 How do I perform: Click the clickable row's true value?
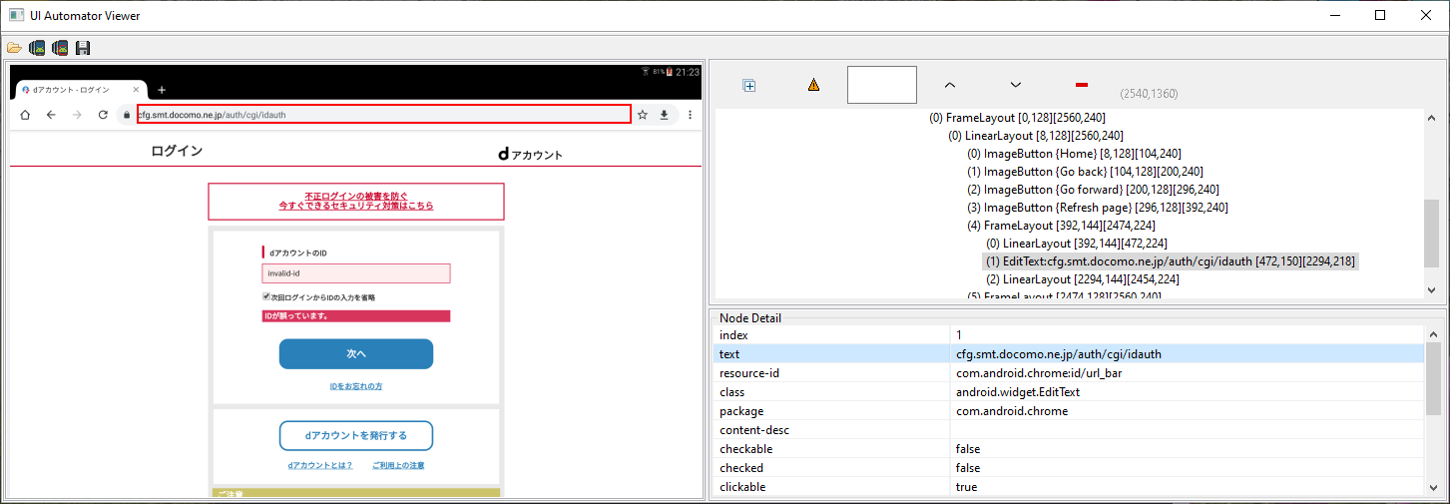click(x=966, y=487)
